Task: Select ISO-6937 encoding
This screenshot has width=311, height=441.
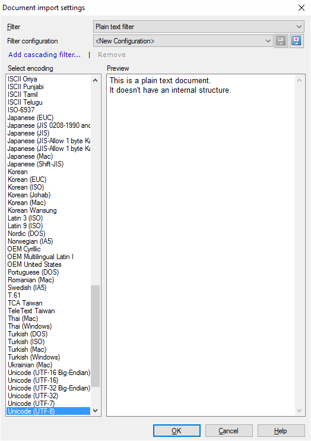Action: click(x=48, y=110)
